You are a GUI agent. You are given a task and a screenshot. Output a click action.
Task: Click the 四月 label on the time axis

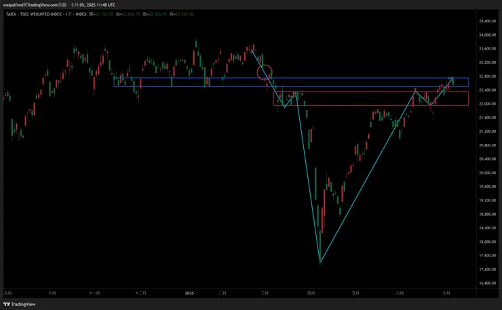pyautogui.click(x=311, y=293)
